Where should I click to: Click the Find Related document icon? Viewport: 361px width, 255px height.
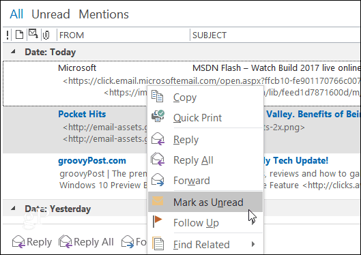(x=158, y=243)
